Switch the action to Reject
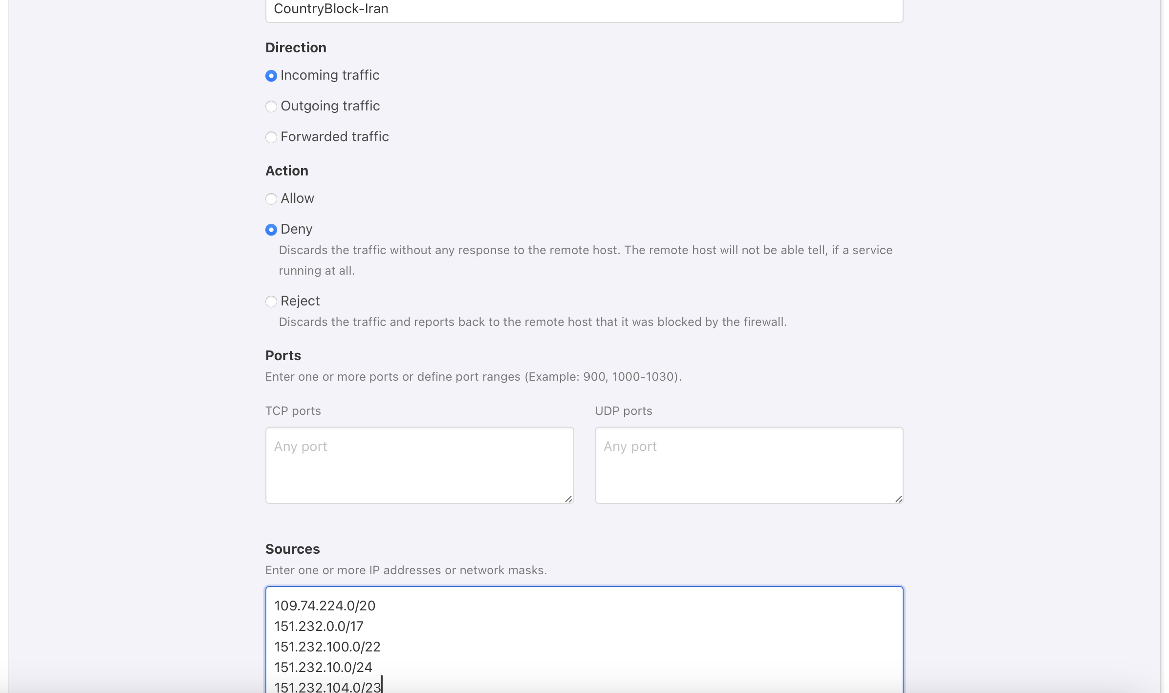 271,302
